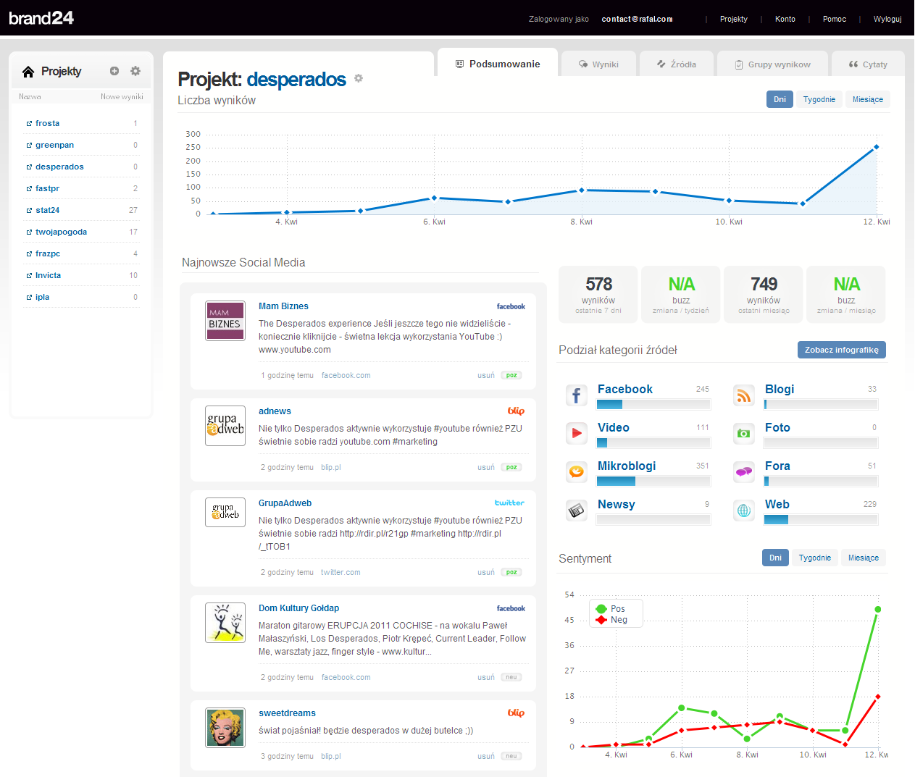Click blip logo on adnews post

[x=516, y=411]
